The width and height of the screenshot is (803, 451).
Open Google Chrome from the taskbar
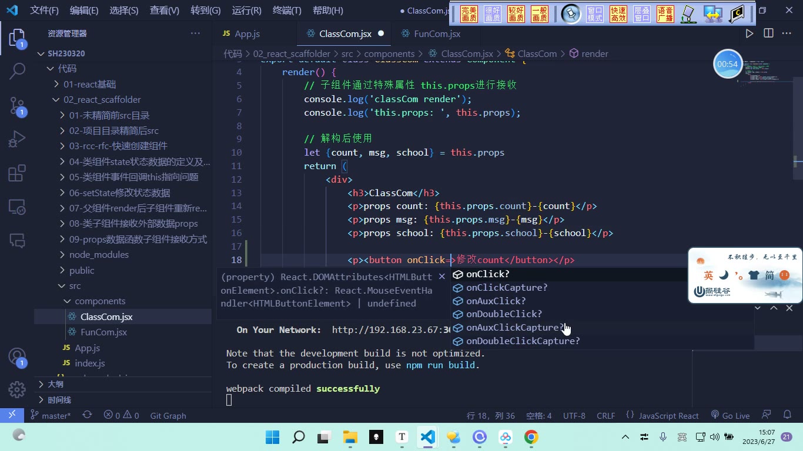(x=531, y=437)
